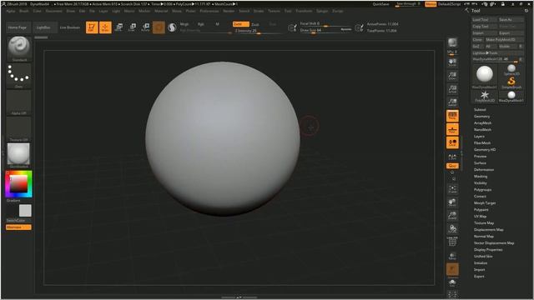This screenshot has height=300, width=534.
Task: Open the SkinShade4 material picker
Action: (x=18, y=156)
